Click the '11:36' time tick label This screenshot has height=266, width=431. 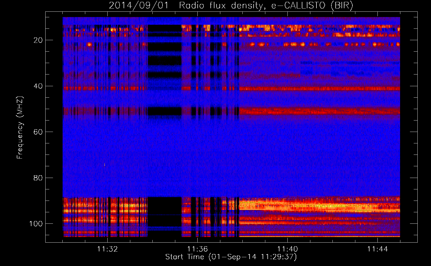coord(197,249)
